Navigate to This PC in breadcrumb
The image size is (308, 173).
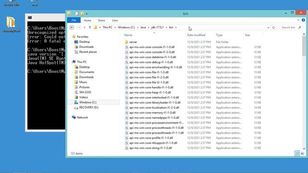point(107,27)
